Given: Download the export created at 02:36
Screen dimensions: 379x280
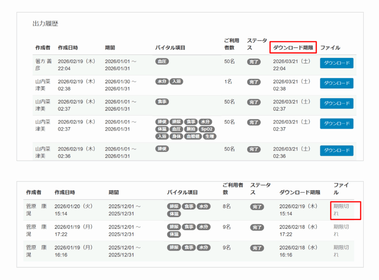Looking at the screenshot, I should (336, 150).
